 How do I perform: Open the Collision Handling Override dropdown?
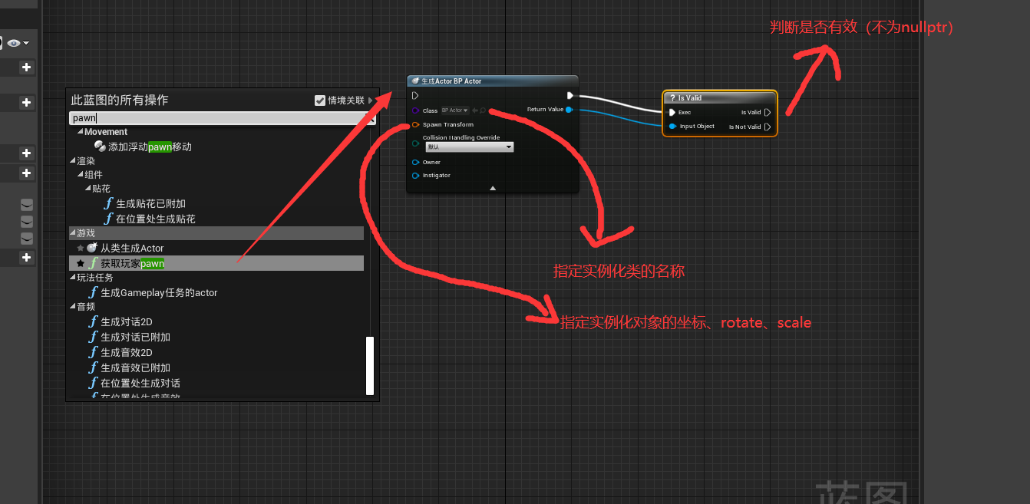coord(468,147)
